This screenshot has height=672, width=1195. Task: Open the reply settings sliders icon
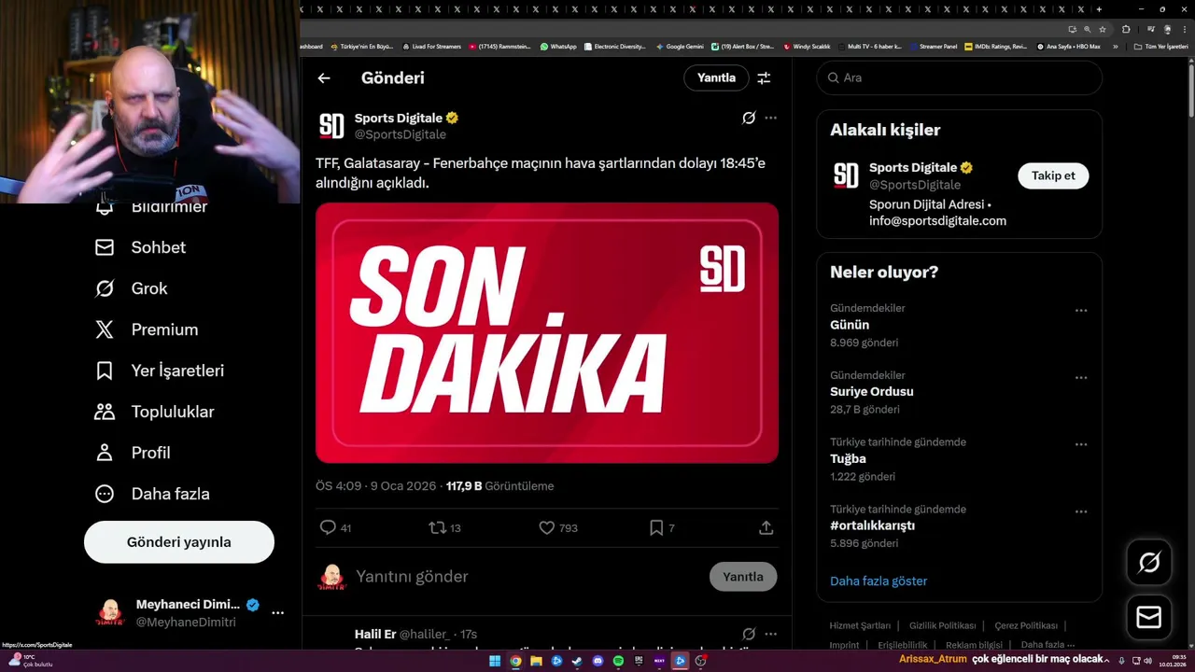764,78
